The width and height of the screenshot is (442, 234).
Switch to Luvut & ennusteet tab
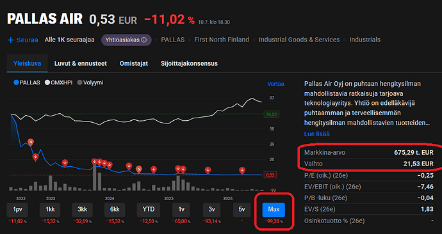(80, 63)
